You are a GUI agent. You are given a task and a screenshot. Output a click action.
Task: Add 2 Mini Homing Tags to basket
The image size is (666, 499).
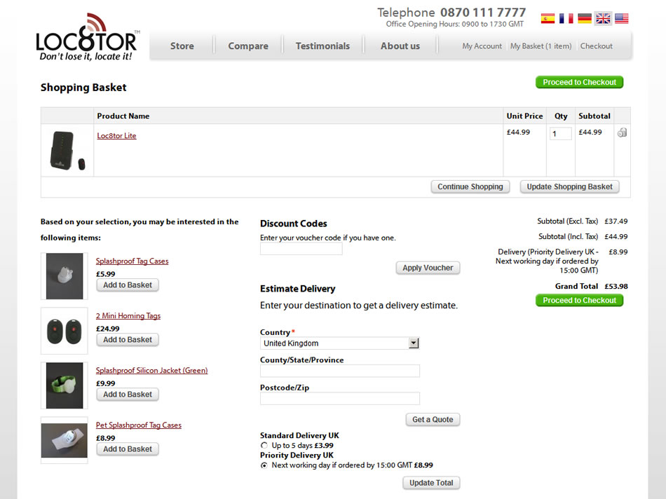(128, 340)
